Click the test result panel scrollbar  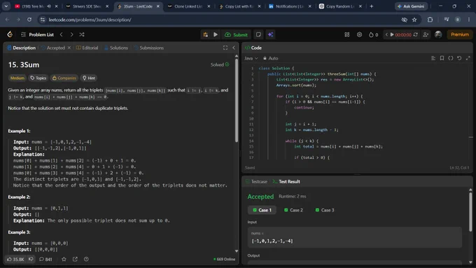(x=470, y=211)
